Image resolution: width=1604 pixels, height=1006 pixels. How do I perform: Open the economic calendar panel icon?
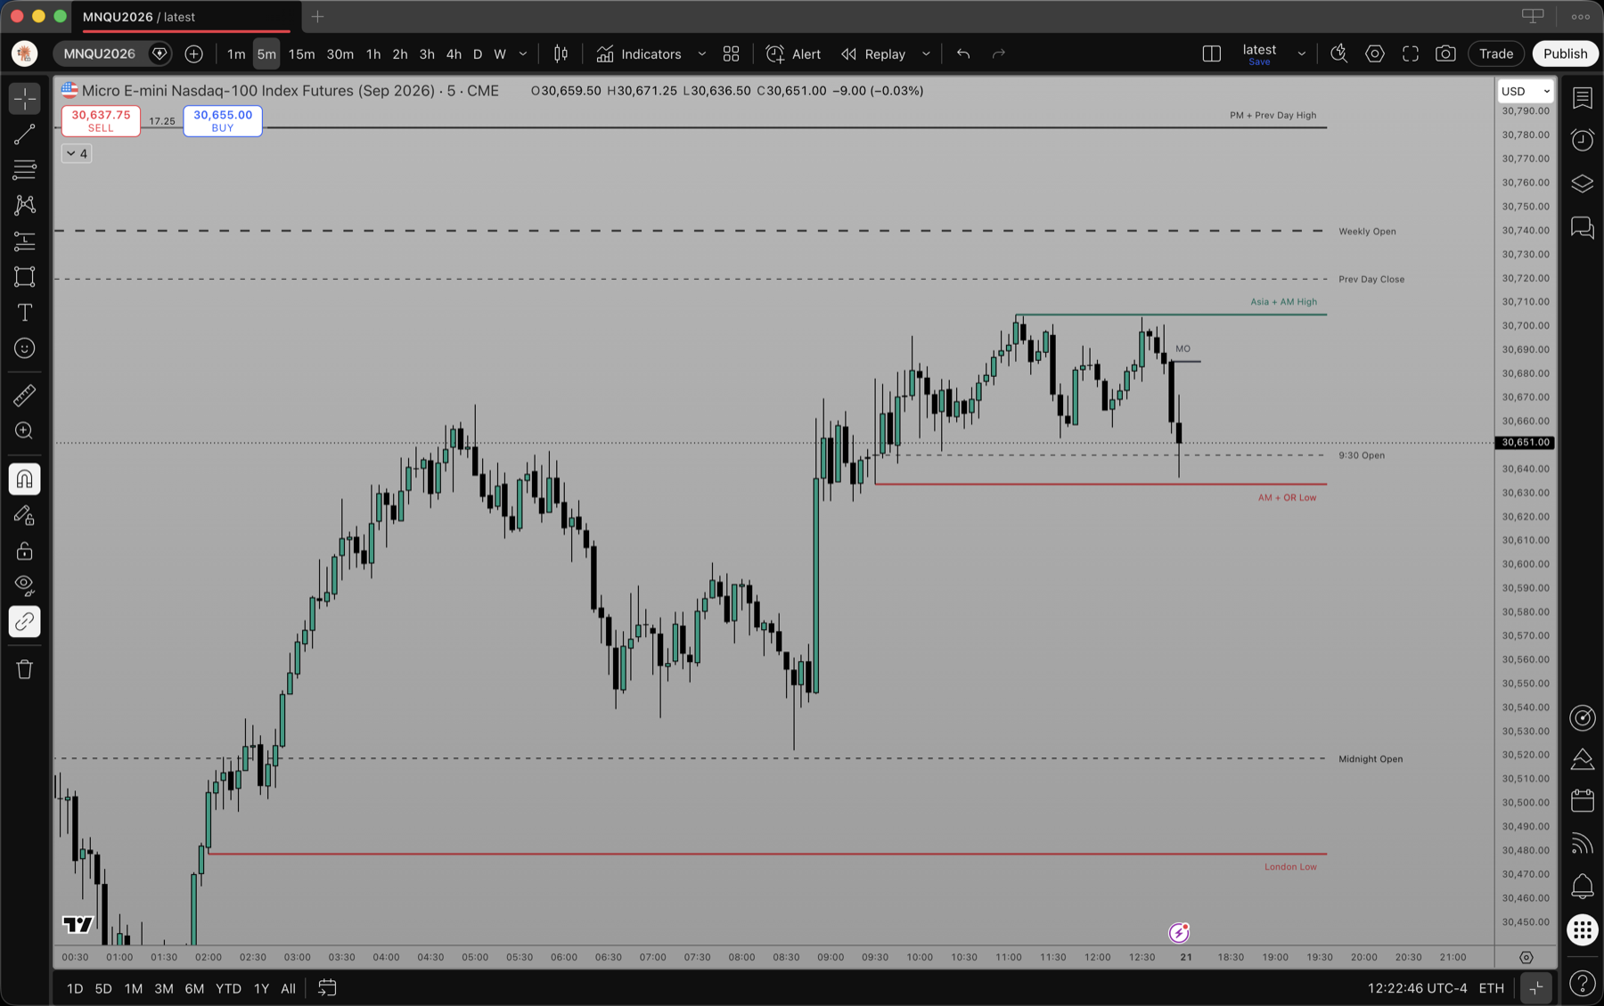click(1583, 800)
